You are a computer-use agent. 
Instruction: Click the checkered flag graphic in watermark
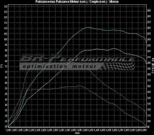tap(118, 66)
